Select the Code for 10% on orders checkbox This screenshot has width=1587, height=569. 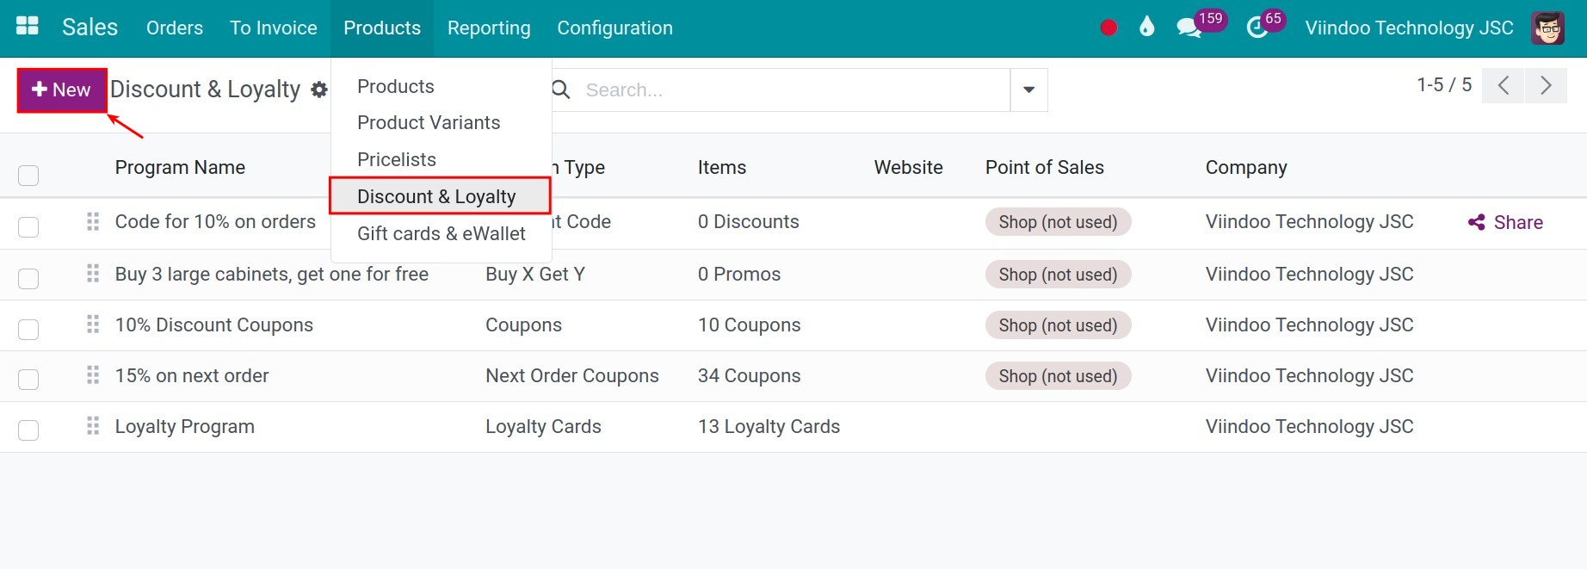tap(28, 226)
